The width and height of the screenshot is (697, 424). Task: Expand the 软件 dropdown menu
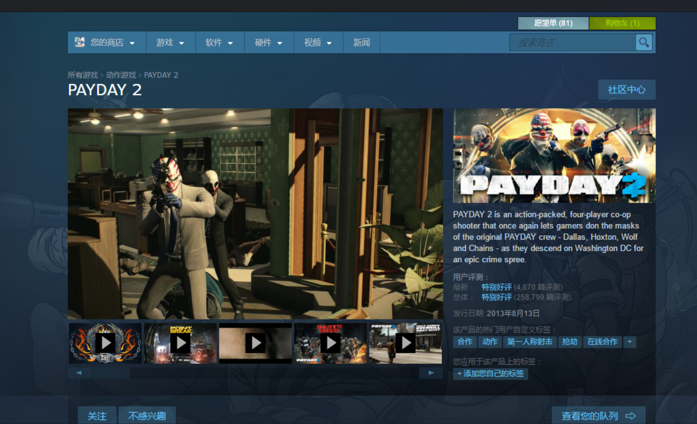pos(220,43)
